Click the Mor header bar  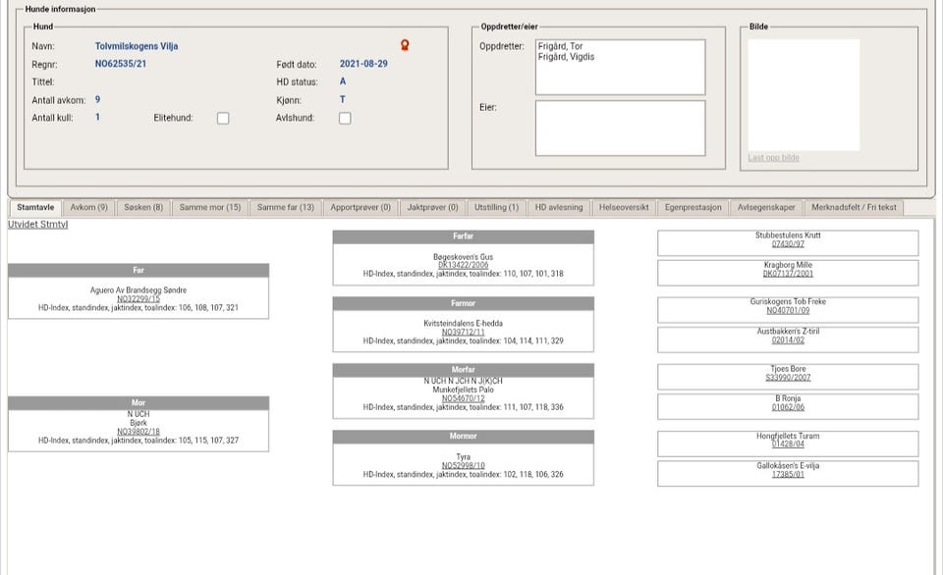point(139,402)
